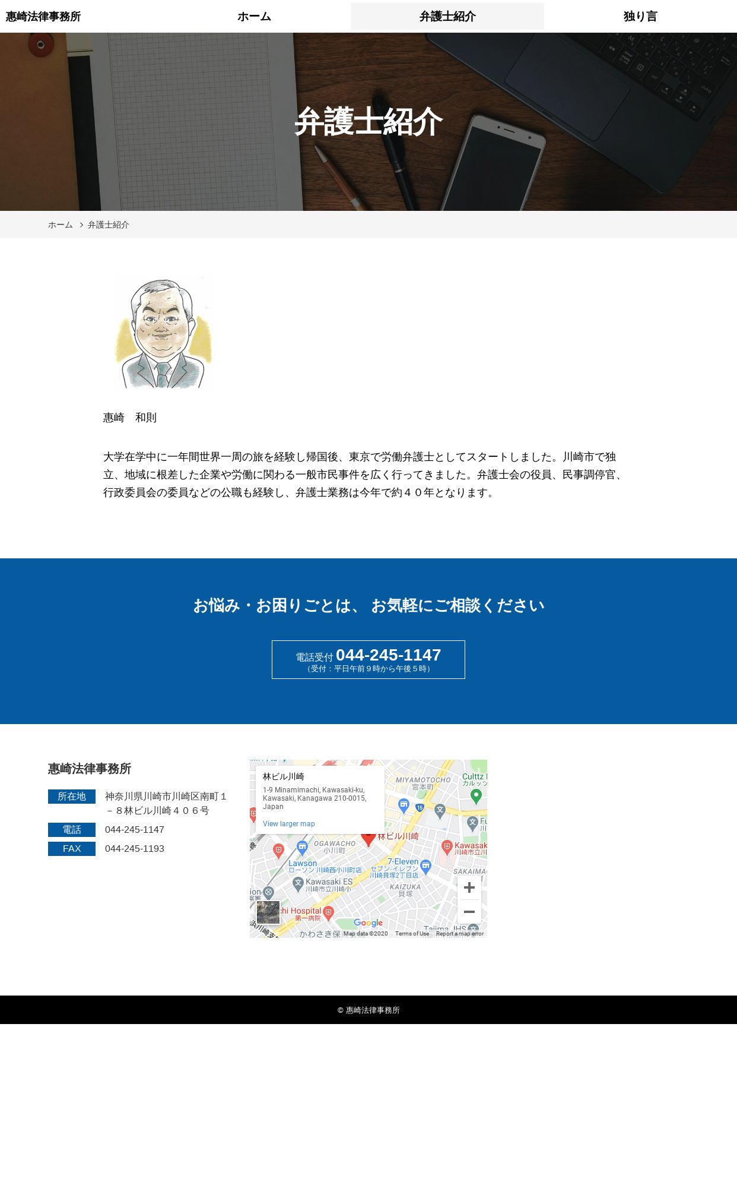Click the Kawasaki ES school marker icon
This screenshot has width=737, height=1188.
tap(298, 884)
